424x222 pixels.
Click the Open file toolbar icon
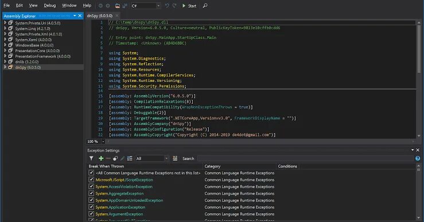point(118,6)
